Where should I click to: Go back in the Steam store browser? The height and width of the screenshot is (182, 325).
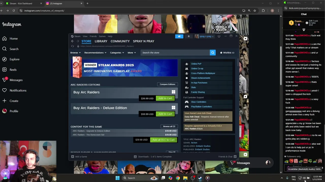72,41
